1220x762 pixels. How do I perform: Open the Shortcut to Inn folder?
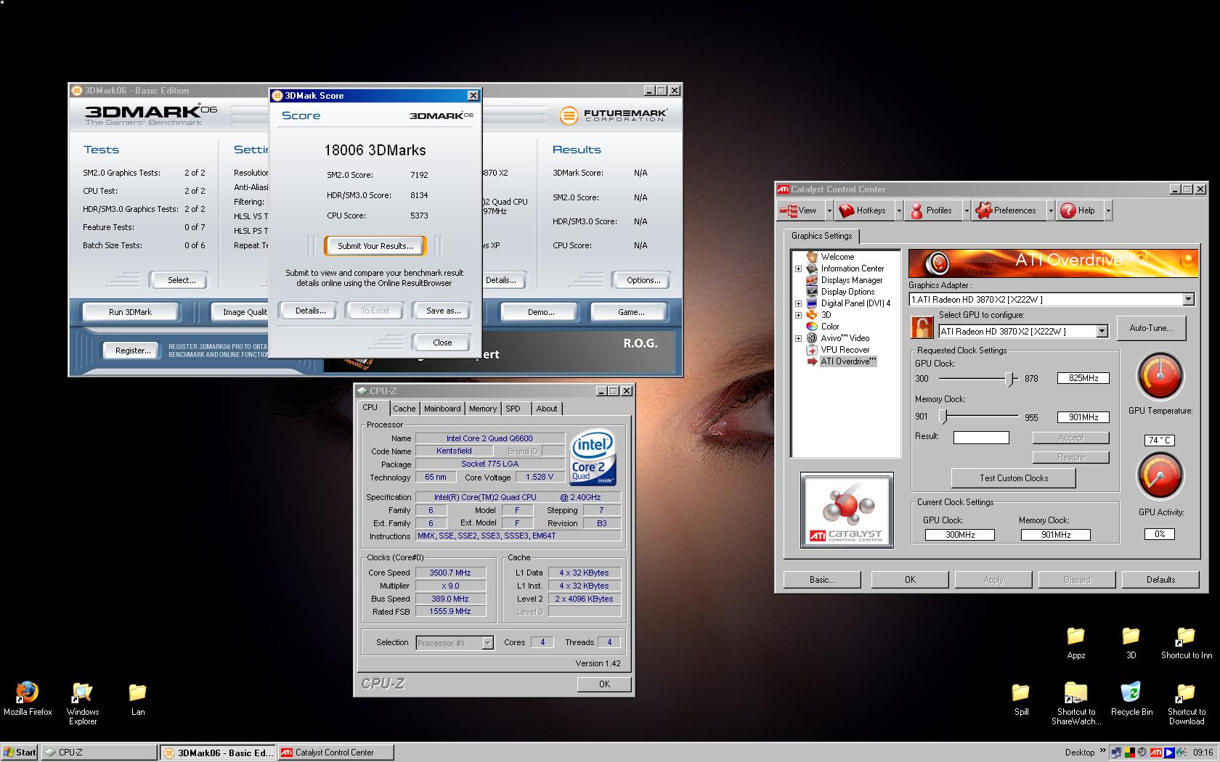(x=1186, y=642)
